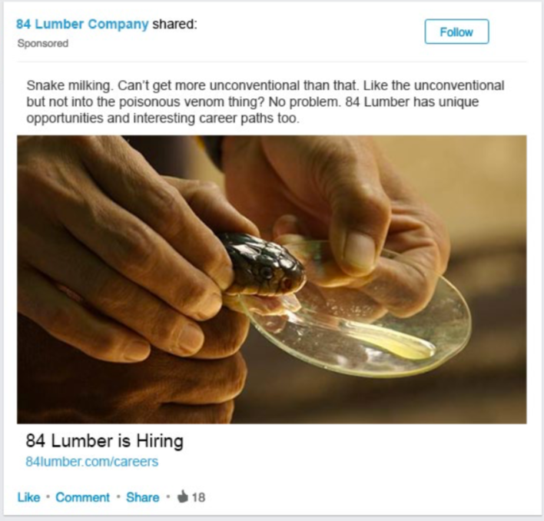Click the "Snake milking." opening sentence
The image size is (544, 521).
pos(70,85)
